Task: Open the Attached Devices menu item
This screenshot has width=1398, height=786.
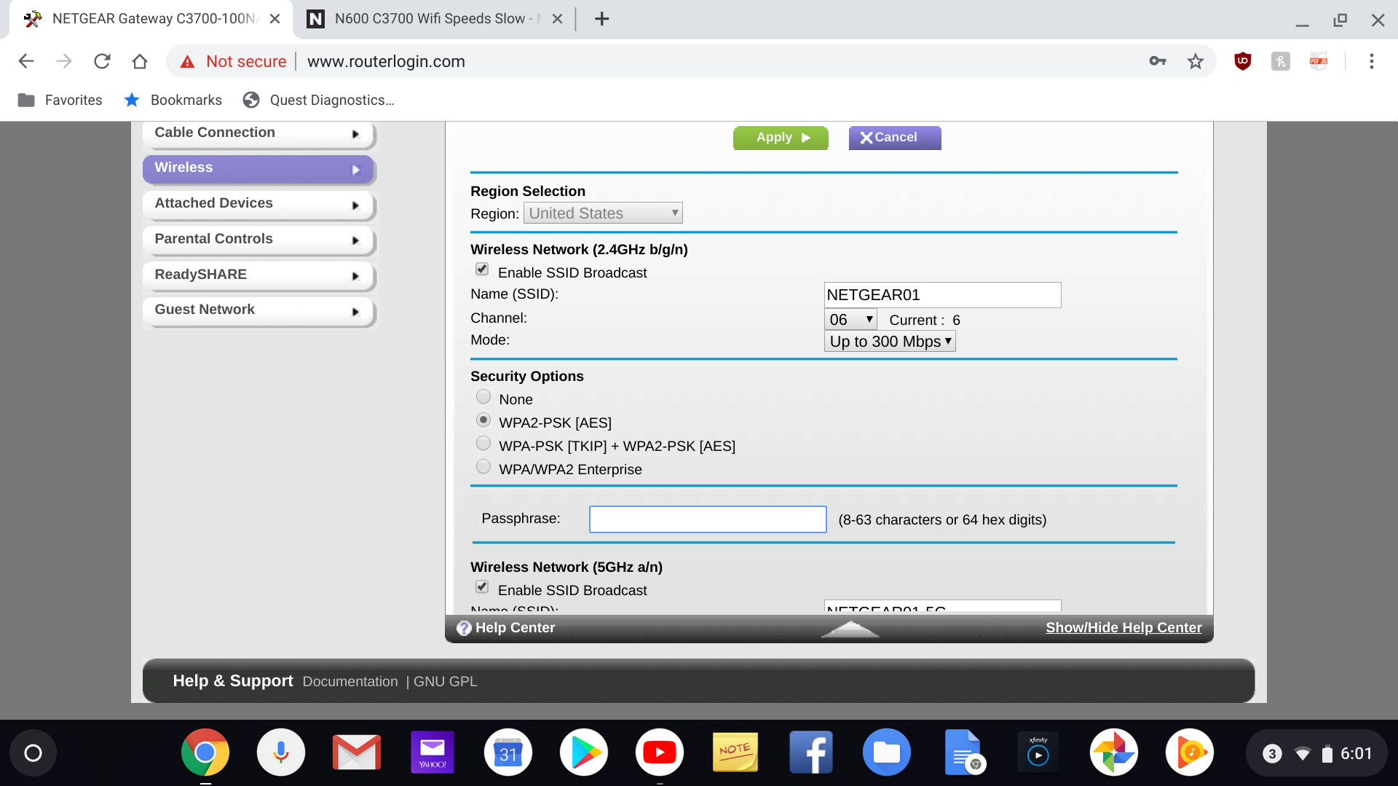Action: pyautogui.click(x=258, y=204)
